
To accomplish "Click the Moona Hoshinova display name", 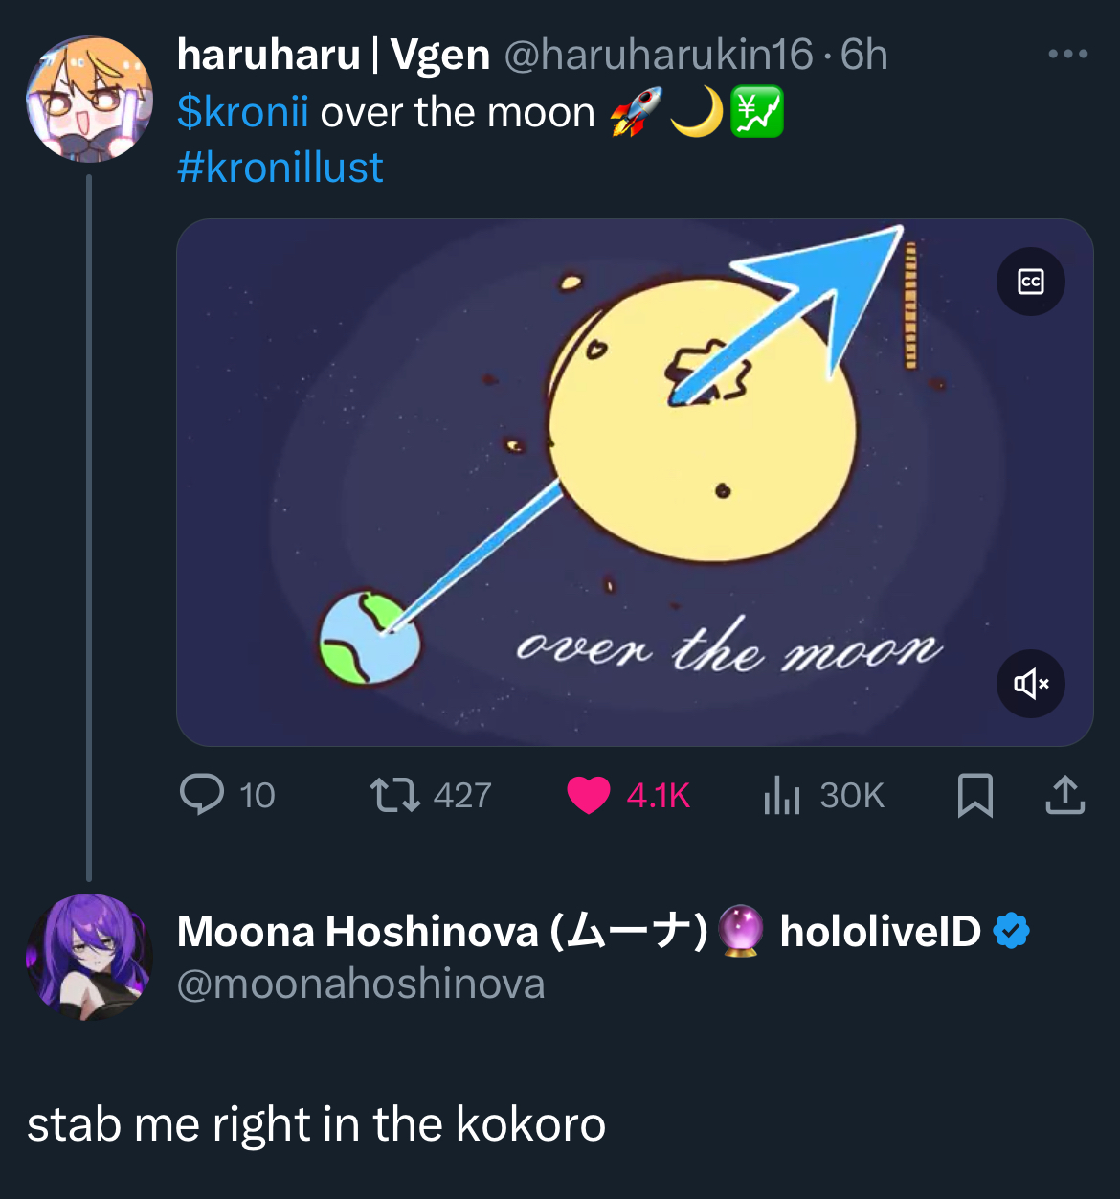I will coord(442,931).
